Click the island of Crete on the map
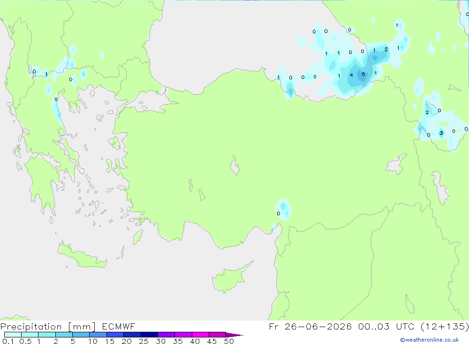 click(82, 255)
